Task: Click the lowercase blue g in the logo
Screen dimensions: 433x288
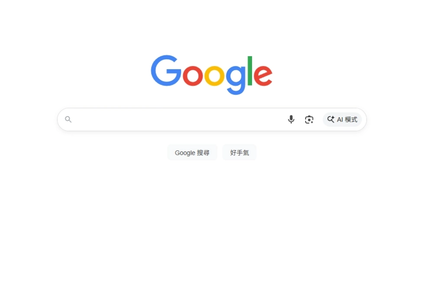Action: pyautogui.click(x=236, y=80)
